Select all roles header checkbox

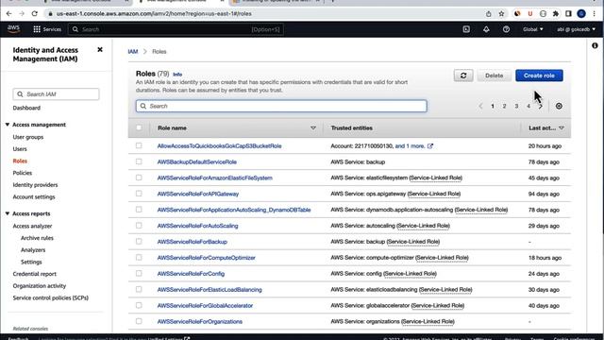(139, 127)
